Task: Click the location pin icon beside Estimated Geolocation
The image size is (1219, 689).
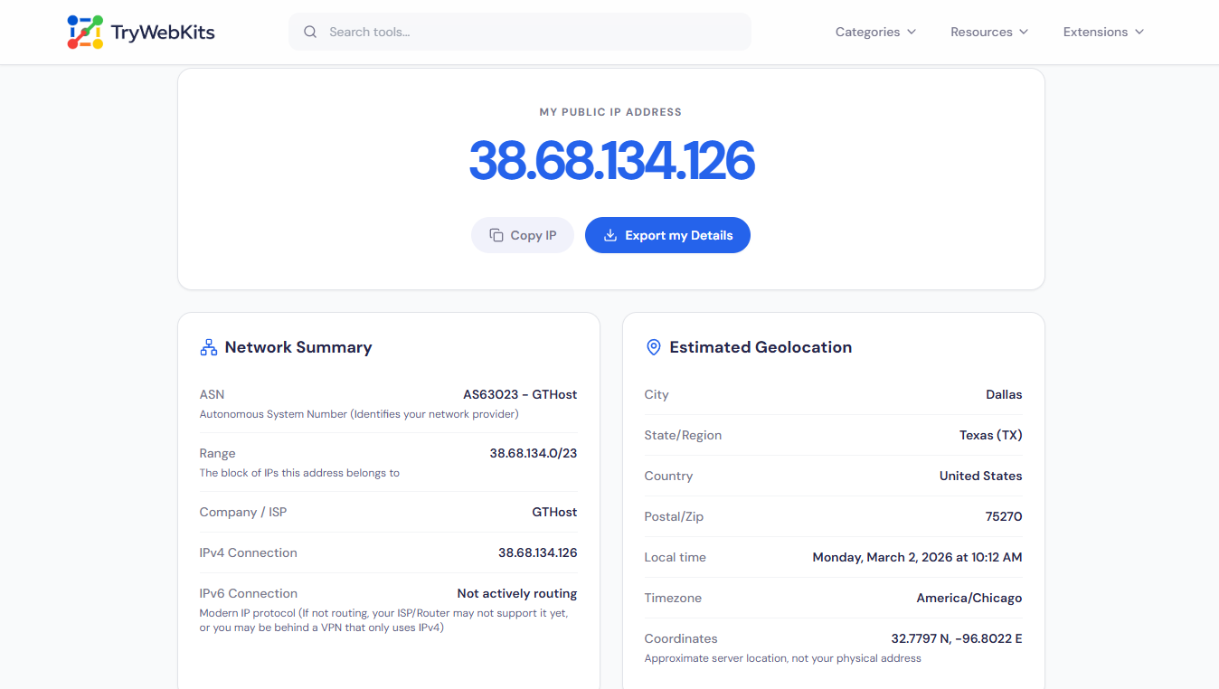Action: pos(653,346)
